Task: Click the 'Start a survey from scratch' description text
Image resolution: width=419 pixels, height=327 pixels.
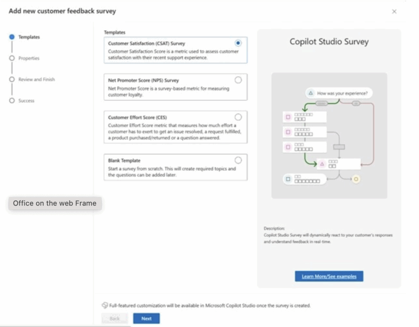Action: pyautogui.click(x=172, y=171)
